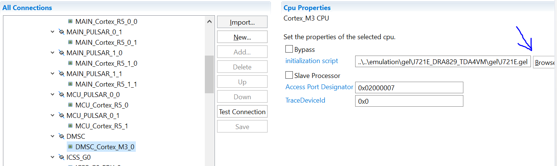Click the chip icon beside MCU_Cortex_R5_1

coord(70,126)
